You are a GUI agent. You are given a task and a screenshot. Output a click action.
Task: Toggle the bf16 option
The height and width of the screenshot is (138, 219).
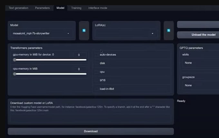[x=97, y=80]
